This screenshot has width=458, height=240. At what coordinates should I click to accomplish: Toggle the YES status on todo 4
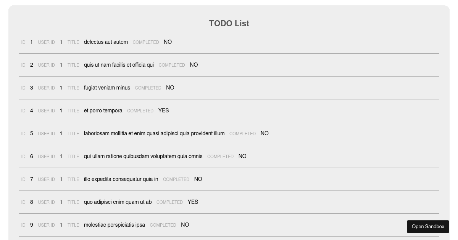(x=163, y=110)
